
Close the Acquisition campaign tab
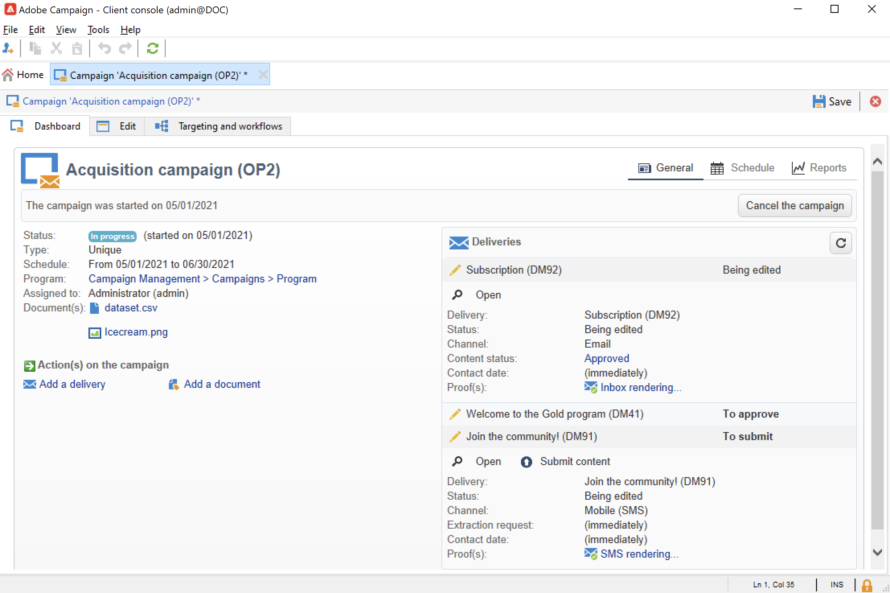pyautogui.click(x=263, y=75)
